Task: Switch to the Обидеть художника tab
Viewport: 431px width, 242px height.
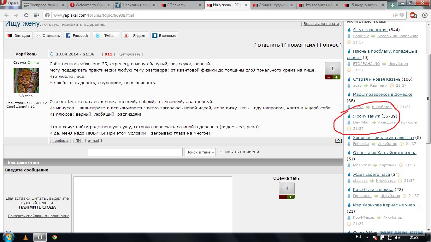Action: [273, 5]
